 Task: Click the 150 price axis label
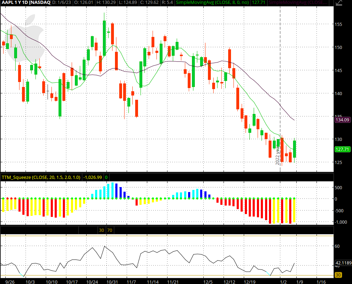339,47
